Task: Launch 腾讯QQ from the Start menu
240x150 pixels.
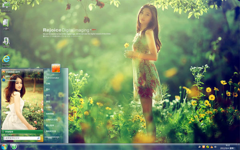Action: pos(8,76)
